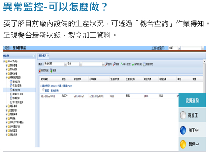
Task: Click the blue 加工中 status indicator
Action: coord(183,130)
